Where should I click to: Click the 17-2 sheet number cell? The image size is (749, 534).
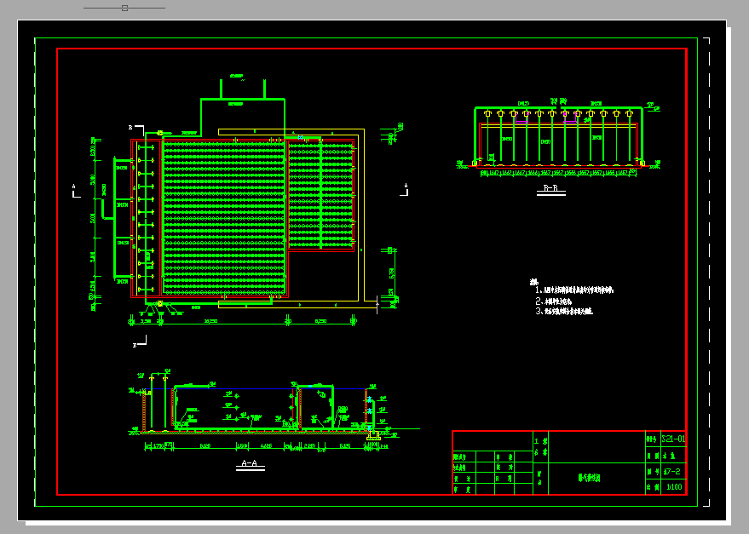[673, 471]
